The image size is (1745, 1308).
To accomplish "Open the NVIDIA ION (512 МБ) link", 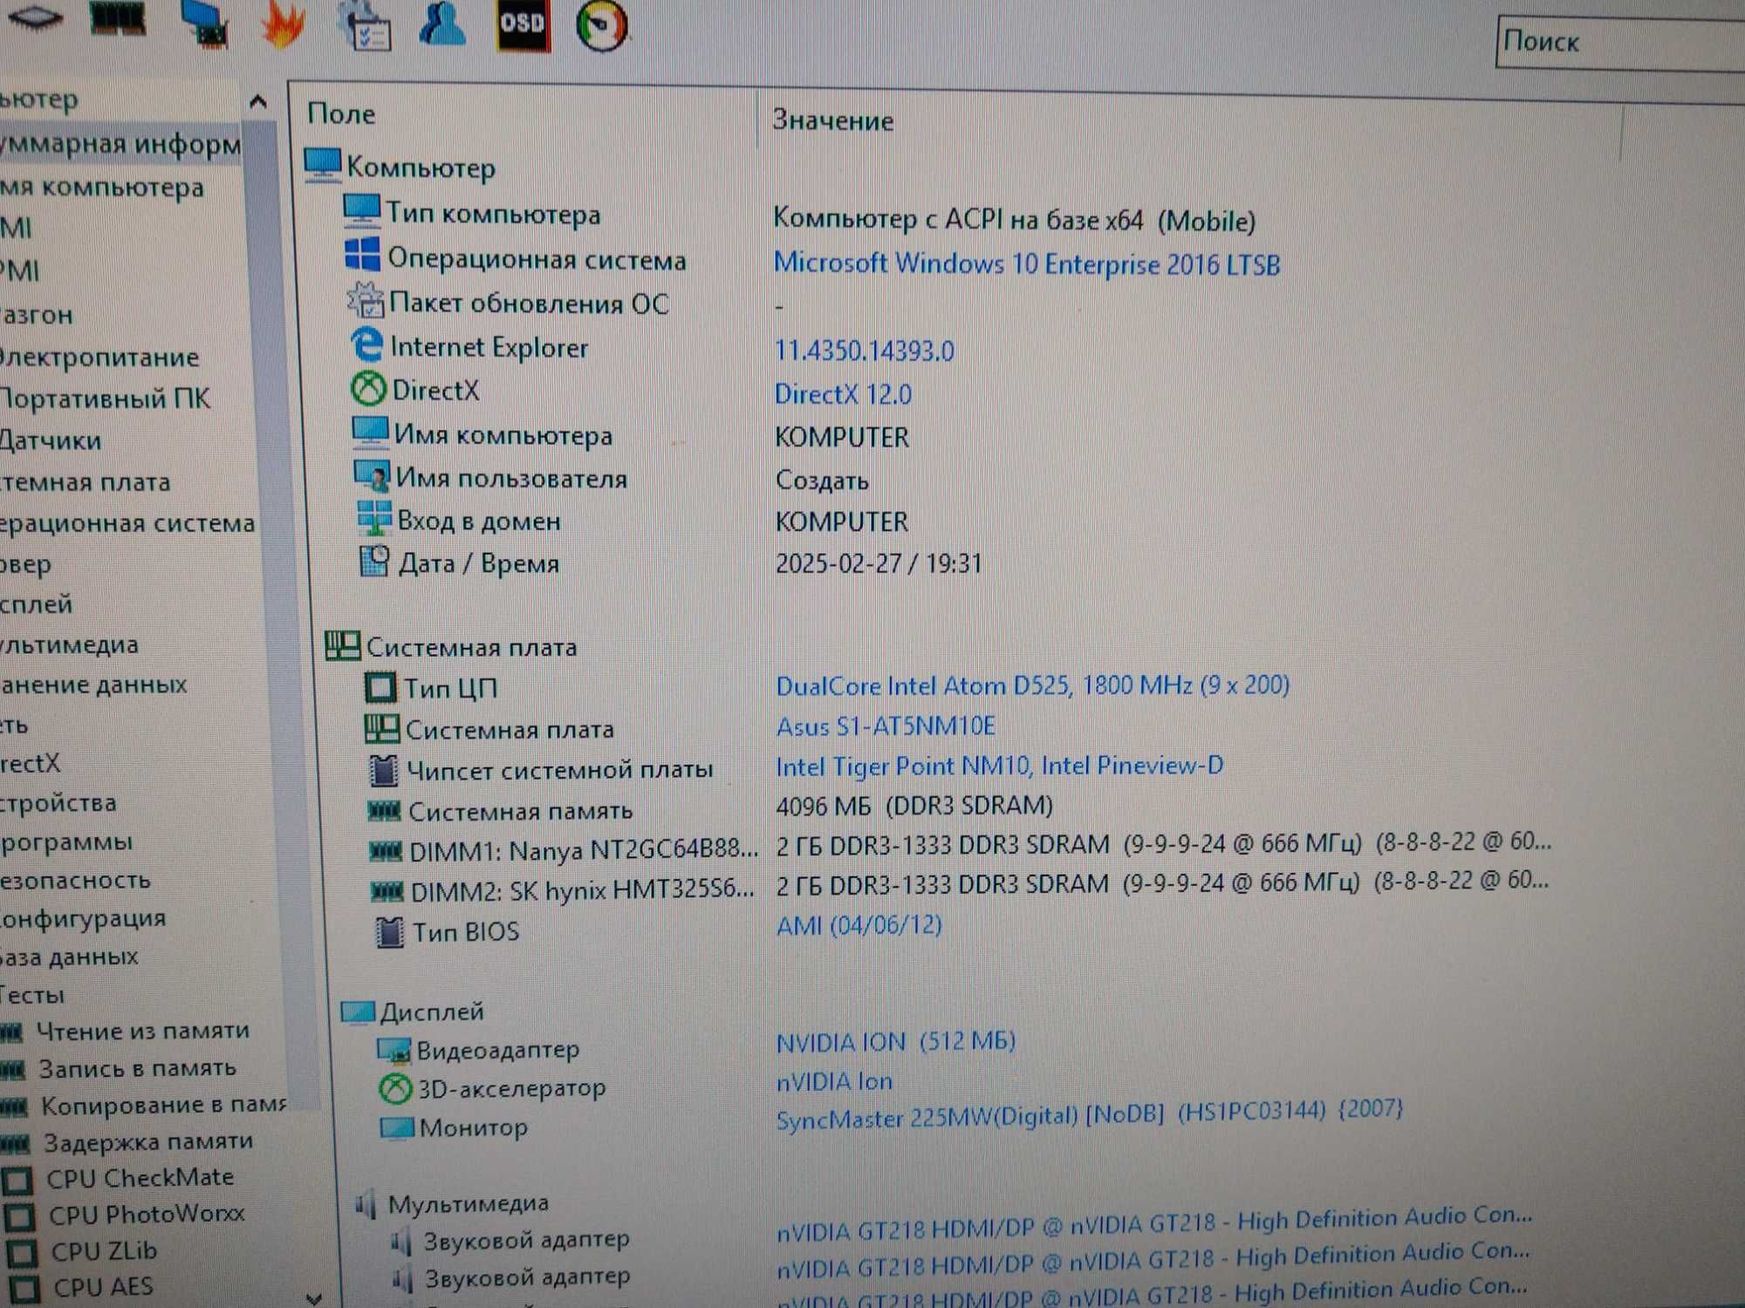I will 896,1042.
